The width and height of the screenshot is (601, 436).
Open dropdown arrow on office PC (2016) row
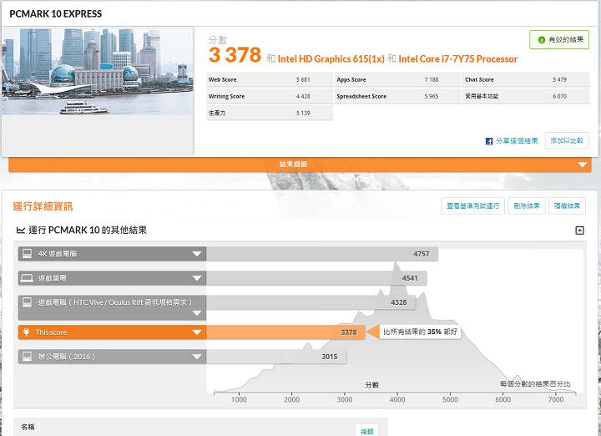coord(197,357)
